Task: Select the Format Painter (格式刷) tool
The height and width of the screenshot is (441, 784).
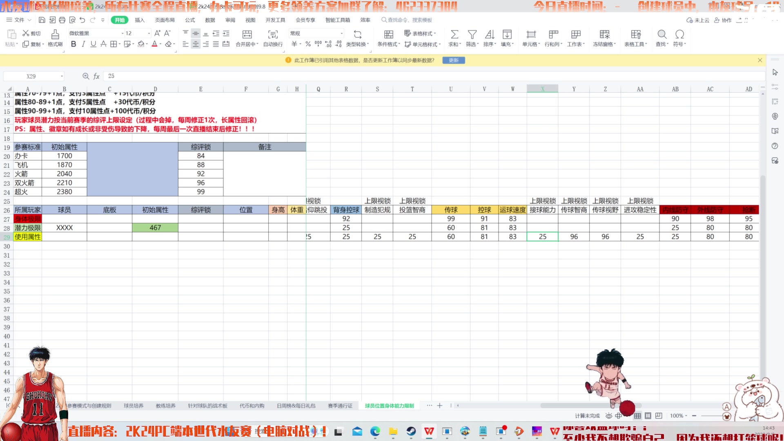Action: (x=55, y=38)
